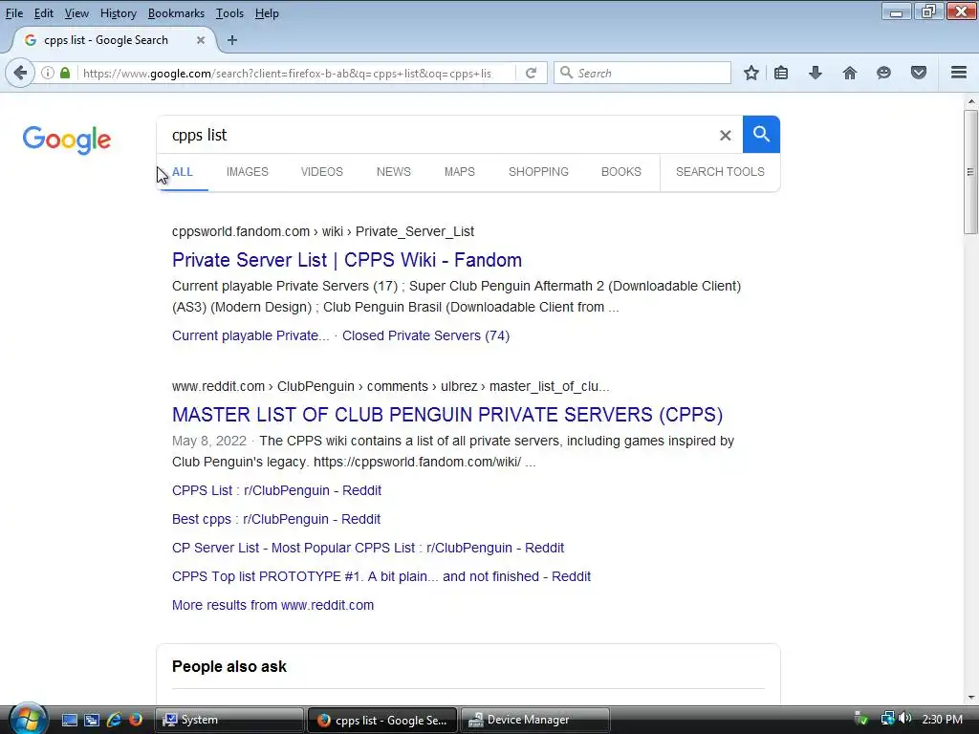
Task: Launch Firefox from quick launch
Action: point(135,720)
